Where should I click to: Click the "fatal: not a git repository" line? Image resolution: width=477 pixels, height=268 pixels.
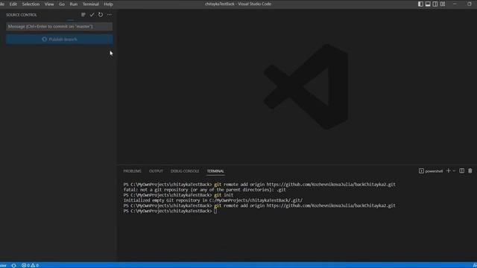205,190
